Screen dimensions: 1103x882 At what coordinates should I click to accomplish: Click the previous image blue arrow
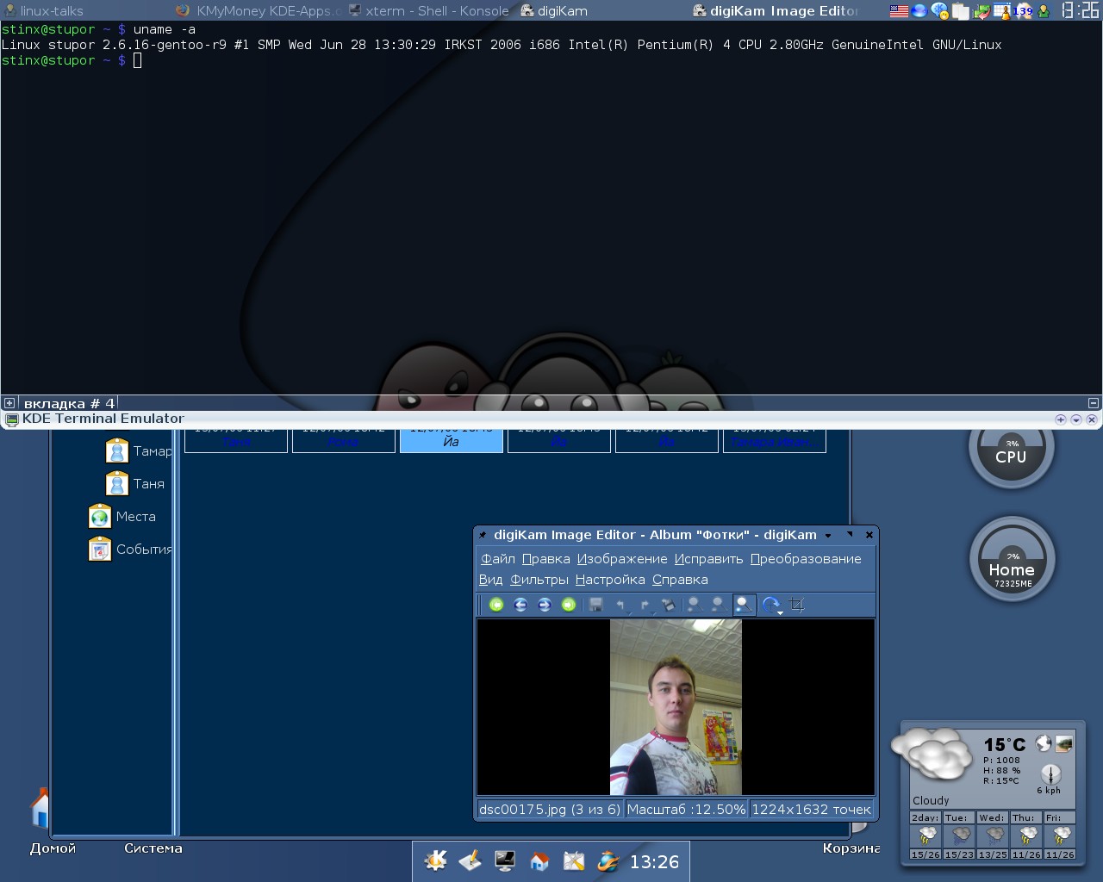point(520,605)
